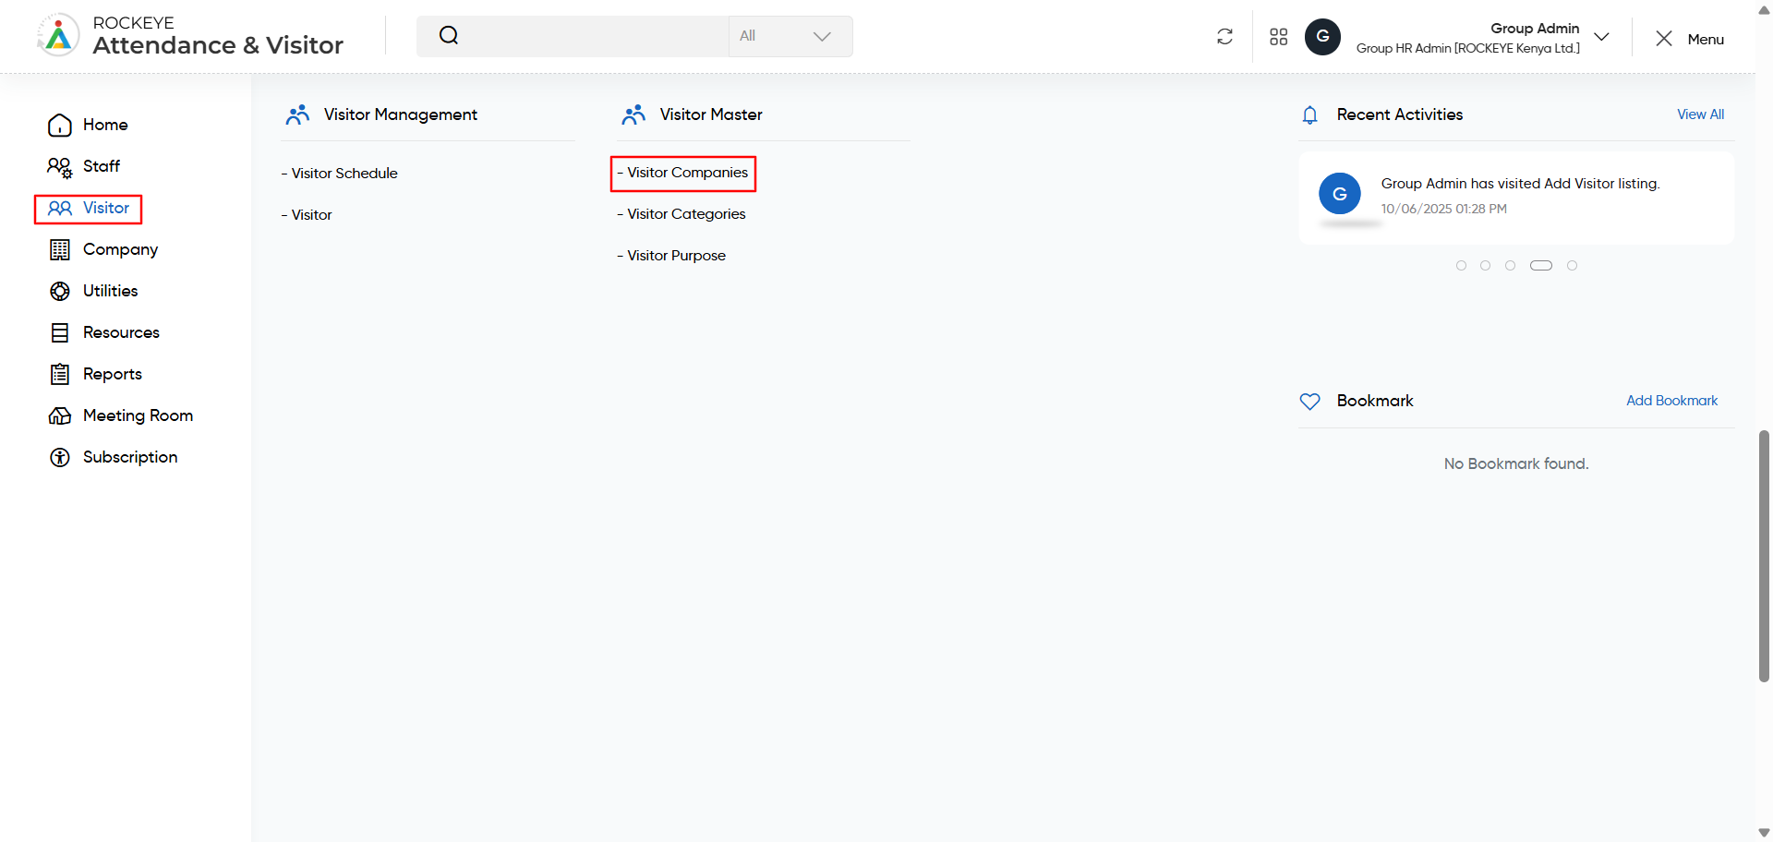1773x842 pixels.
Task: Click the activity text about Add Visitor listing
Action: click(1520, 184)
